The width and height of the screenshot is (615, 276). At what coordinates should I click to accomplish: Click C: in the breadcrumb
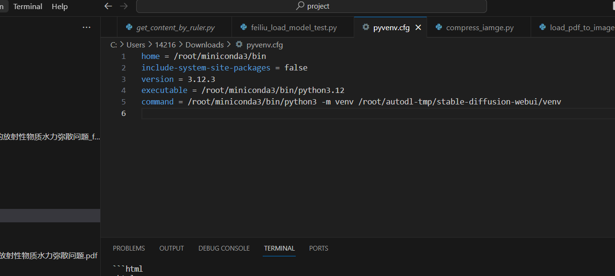pos(114,45)
